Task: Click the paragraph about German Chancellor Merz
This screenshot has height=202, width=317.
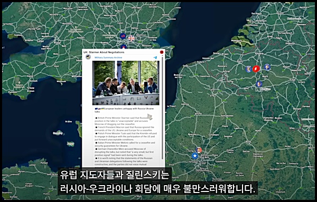Action: (x=124, y=152)
